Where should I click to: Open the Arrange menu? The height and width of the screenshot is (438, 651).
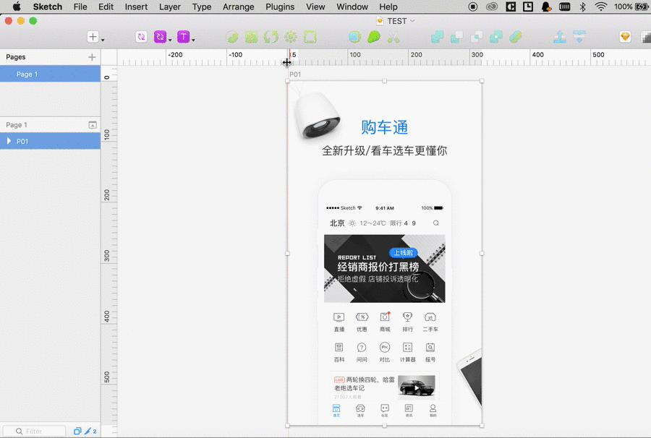coord(238,7)
